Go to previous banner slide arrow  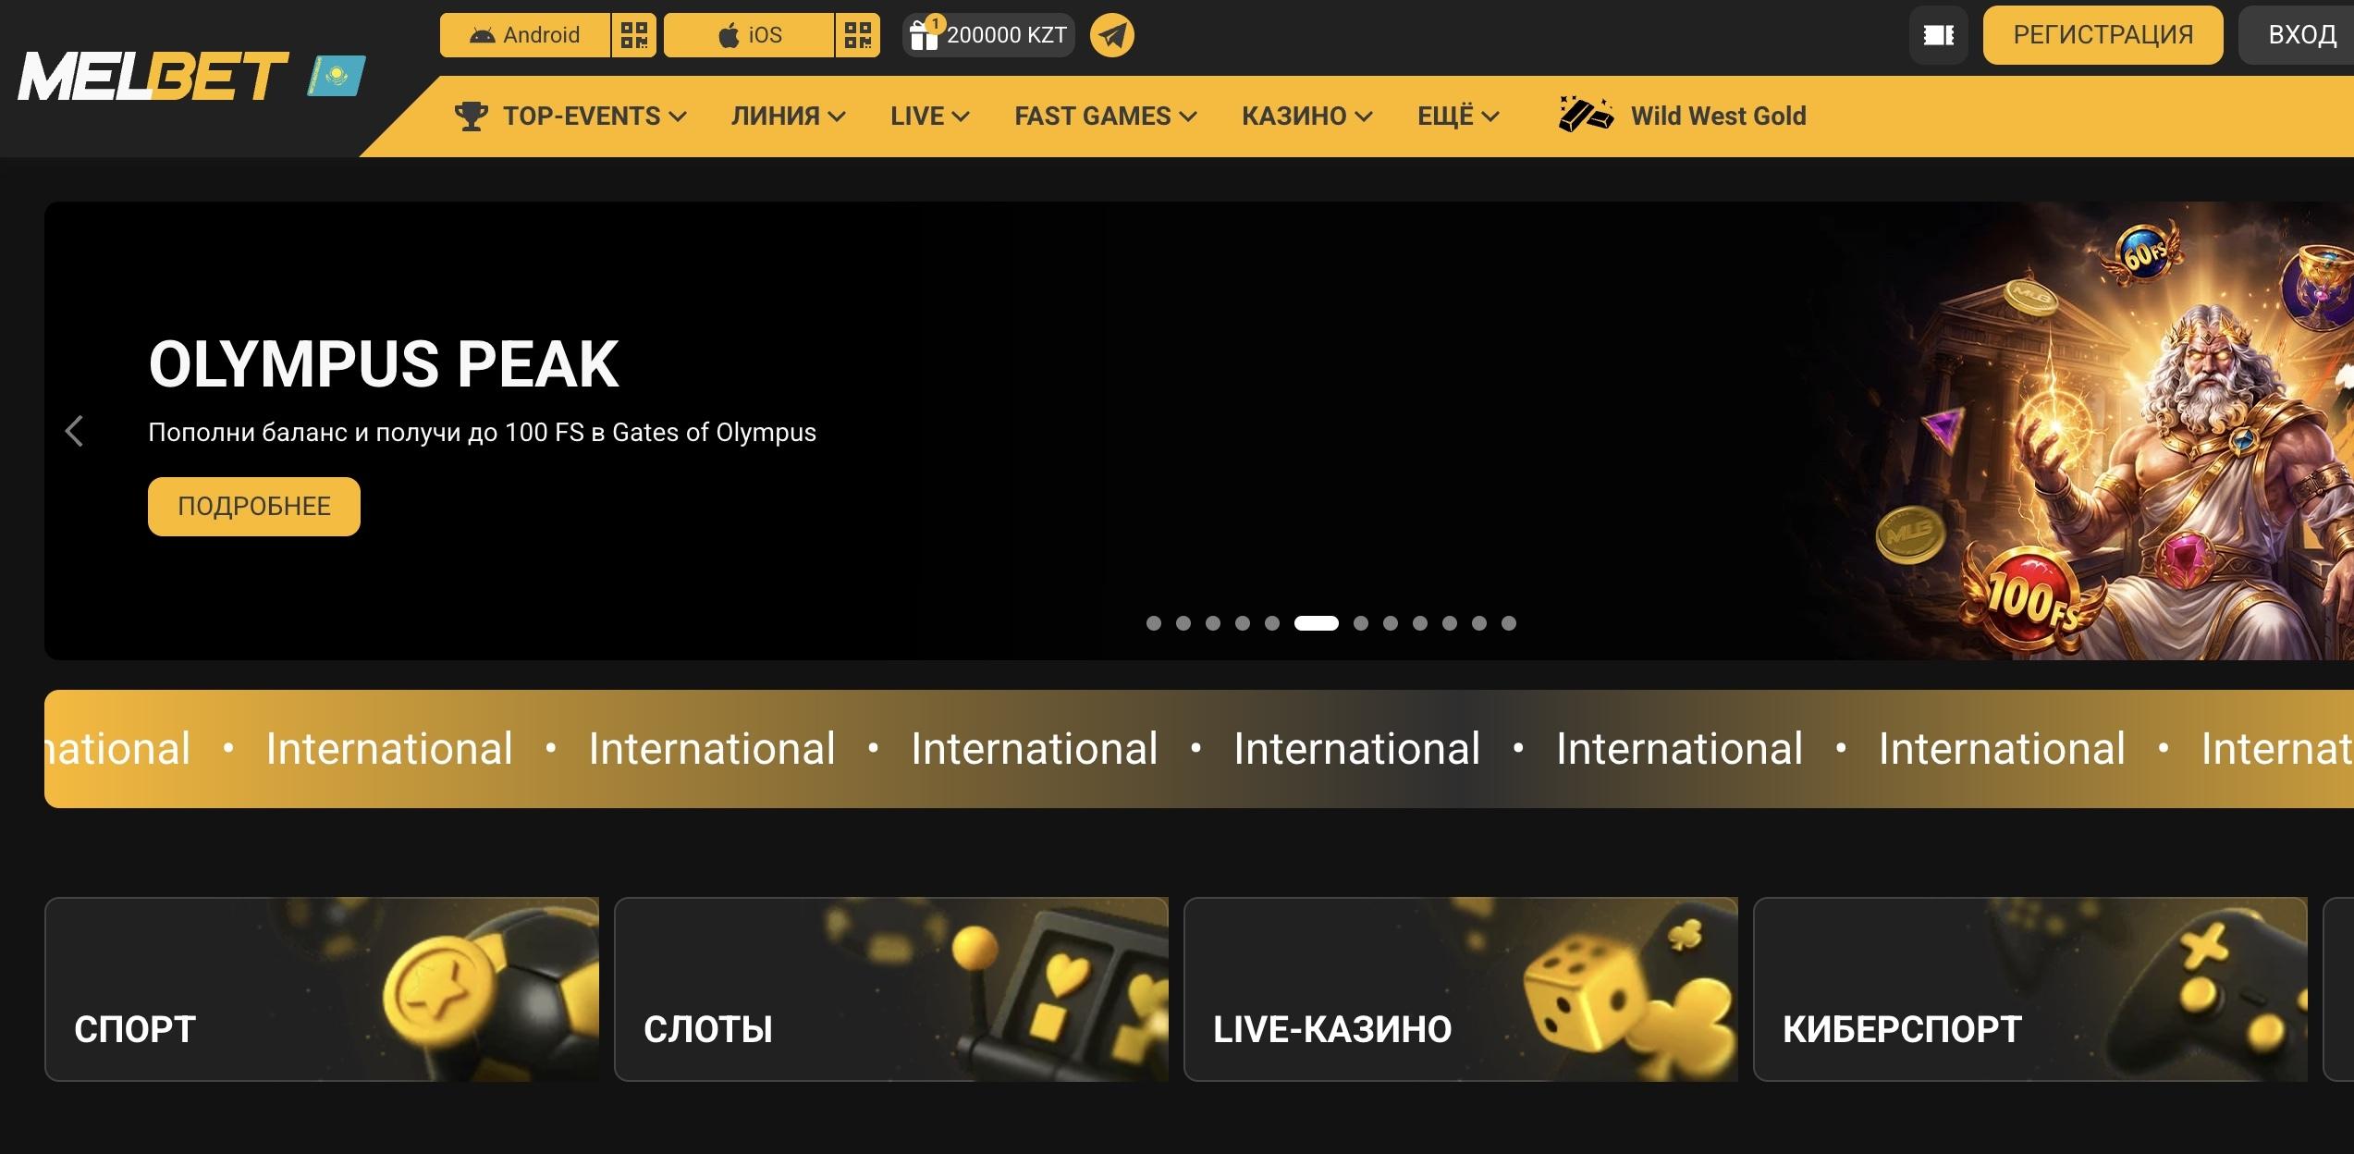[x=74, y=431]
